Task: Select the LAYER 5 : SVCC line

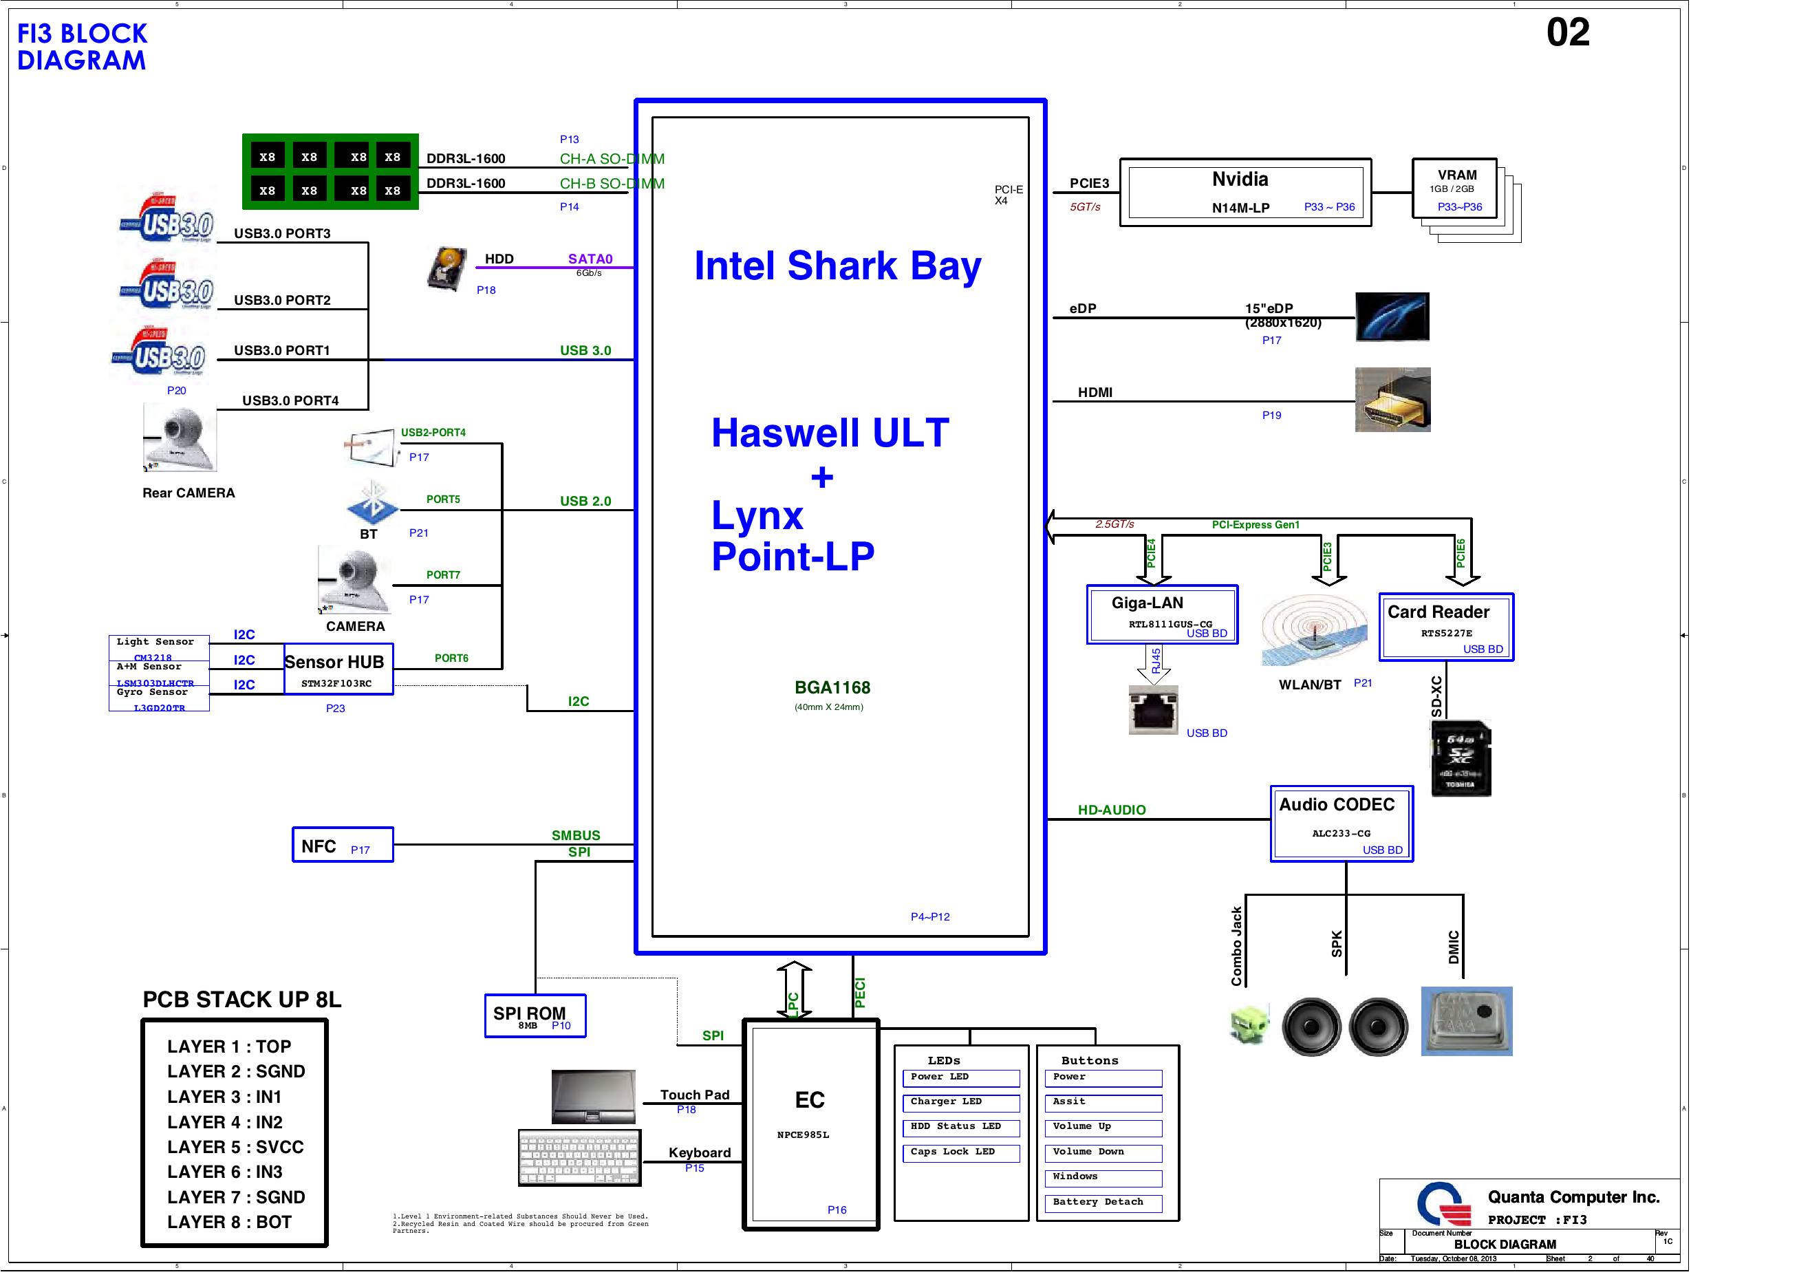Action: point(236,1146)
